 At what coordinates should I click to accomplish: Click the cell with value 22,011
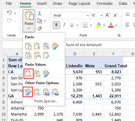click(113, 96)
